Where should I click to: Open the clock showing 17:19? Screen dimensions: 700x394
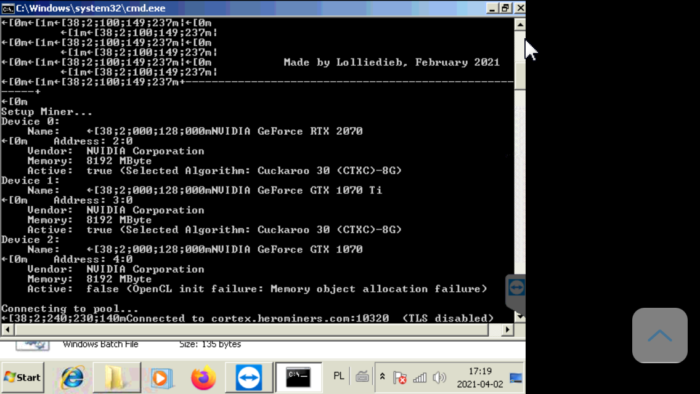coord(479,377)
